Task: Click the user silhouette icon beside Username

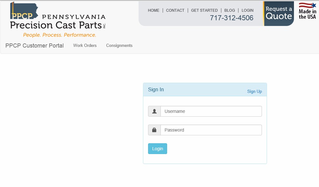Action: pyautogui.click(x=154, y=111)
